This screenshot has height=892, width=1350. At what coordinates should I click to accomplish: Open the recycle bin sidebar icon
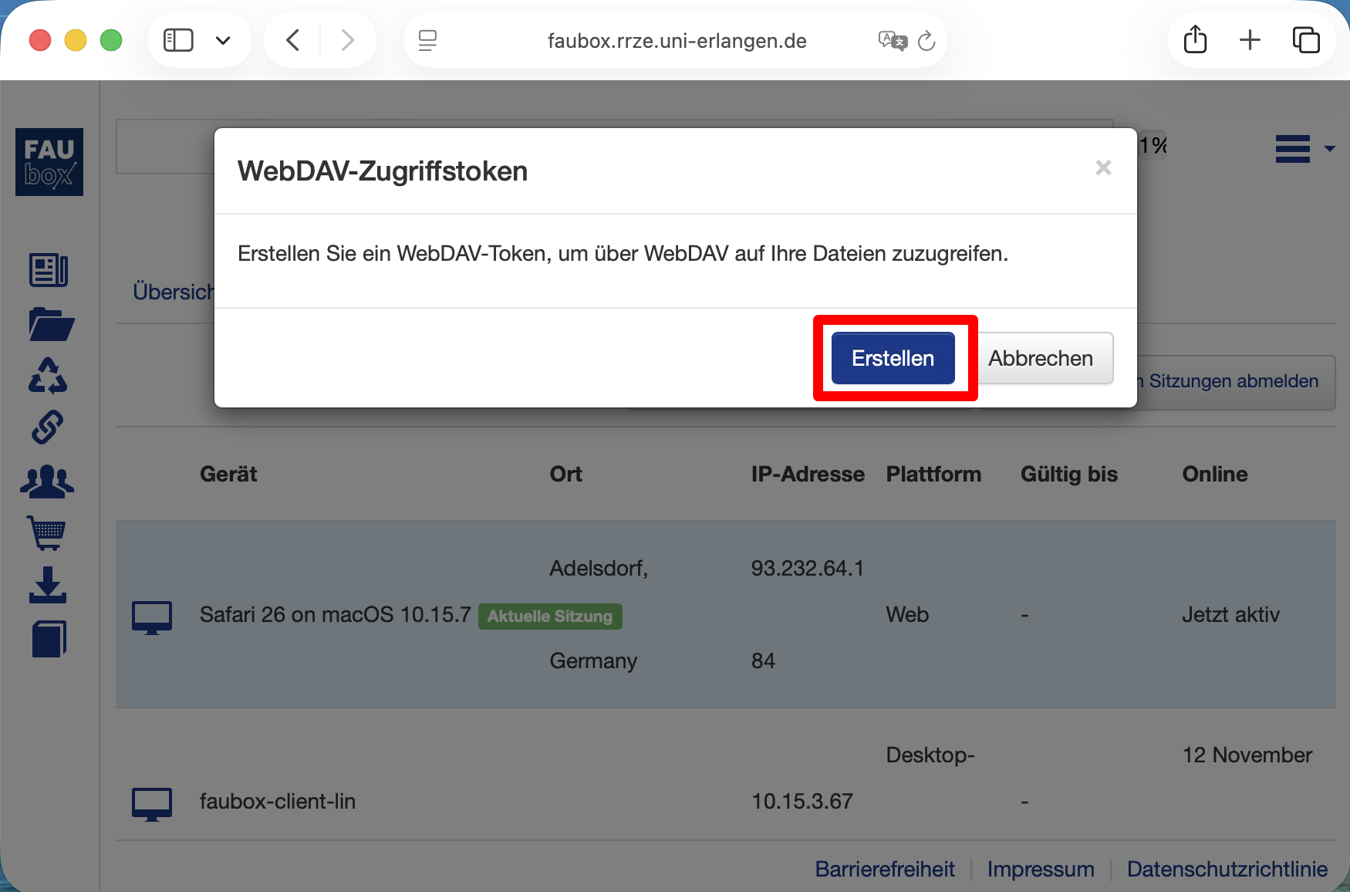click(48, 376)
